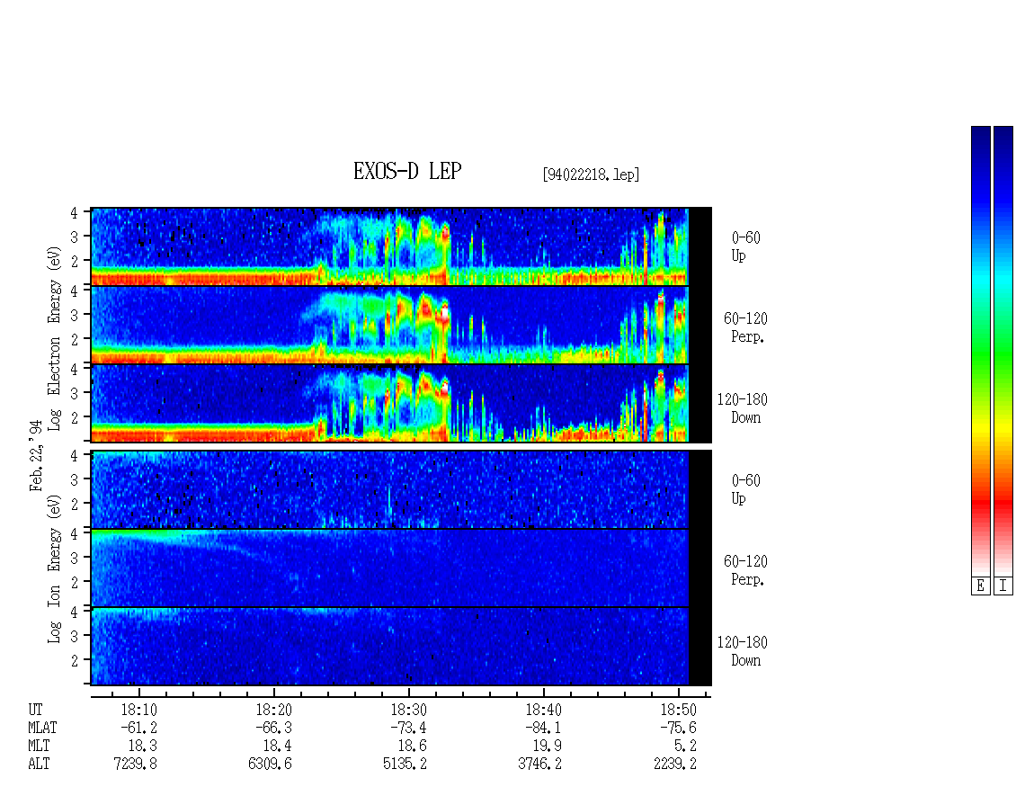1016x787 pixels.
Task: Click the electron color scale bar
Action: tap(980, 350)
